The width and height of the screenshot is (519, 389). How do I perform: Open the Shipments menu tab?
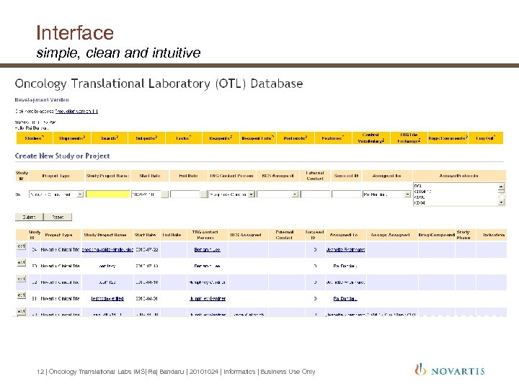72,138
